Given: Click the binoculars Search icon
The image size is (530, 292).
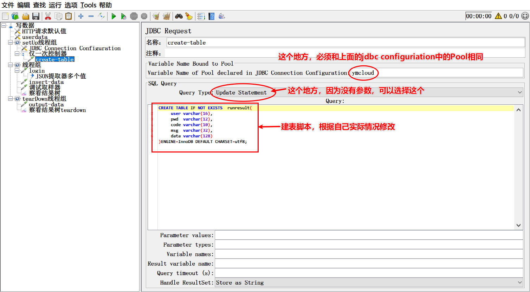Looking at the screenshot, I should (x=179, y=16).
